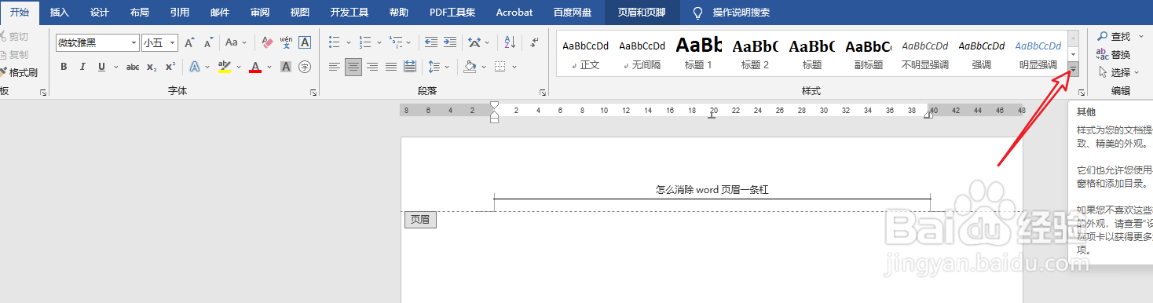Switch to the 引用 tab
1153x303 pixels.
(x=180, y=13)
